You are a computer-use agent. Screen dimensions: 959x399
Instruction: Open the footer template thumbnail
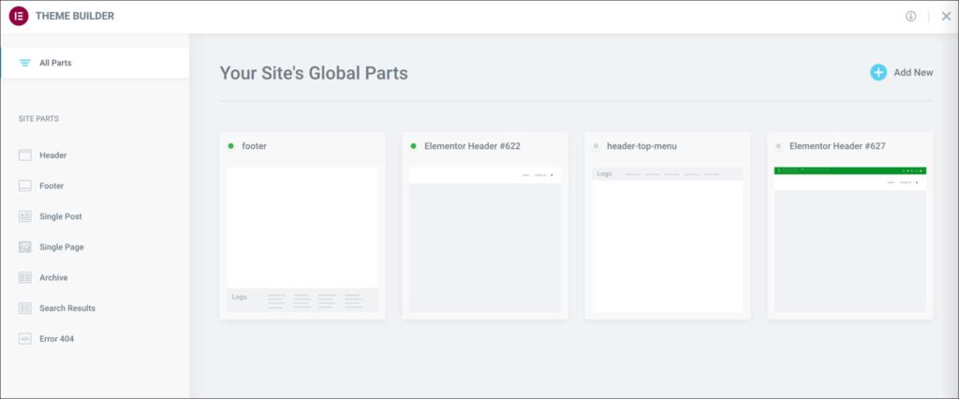(x=302, y=240)
